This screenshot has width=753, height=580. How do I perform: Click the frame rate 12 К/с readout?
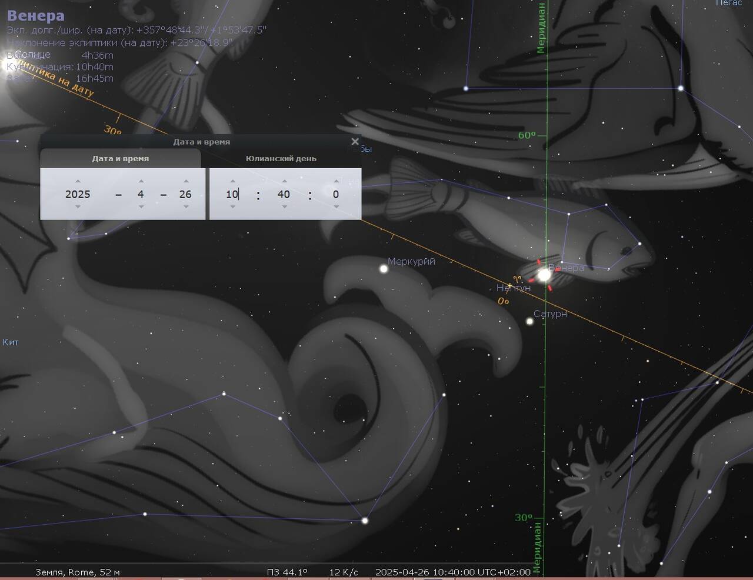click(344, 572)
